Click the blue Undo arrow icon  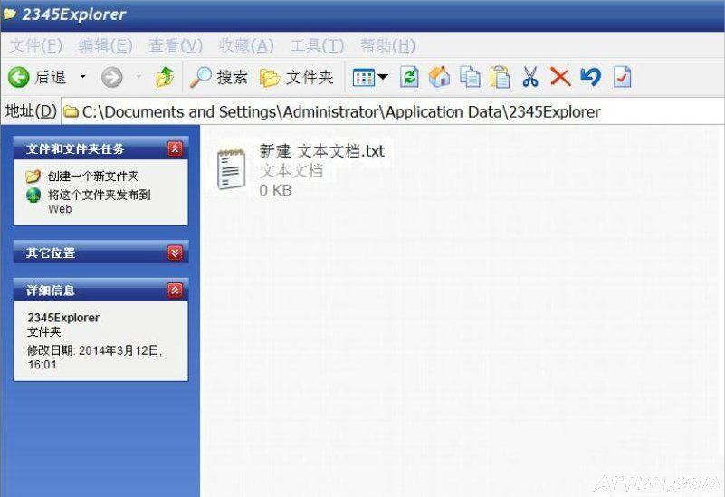coord(590,77)
